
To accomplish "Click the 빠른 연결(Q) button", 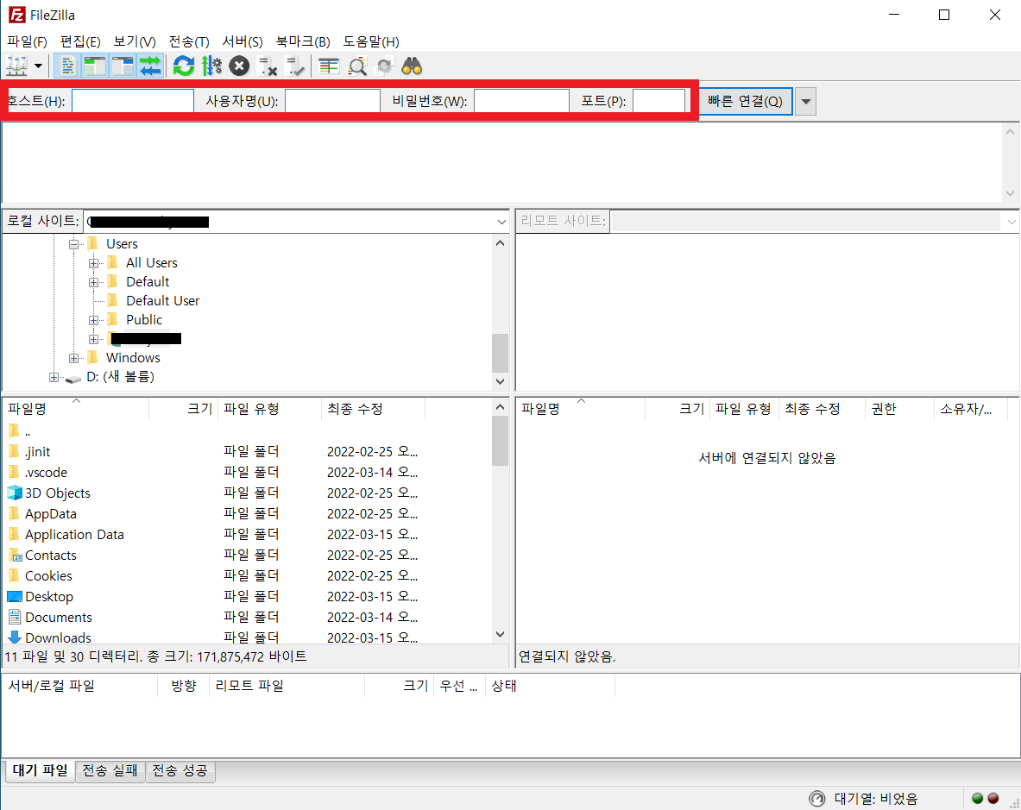I will pyautogui.click(x=746, y=101).
